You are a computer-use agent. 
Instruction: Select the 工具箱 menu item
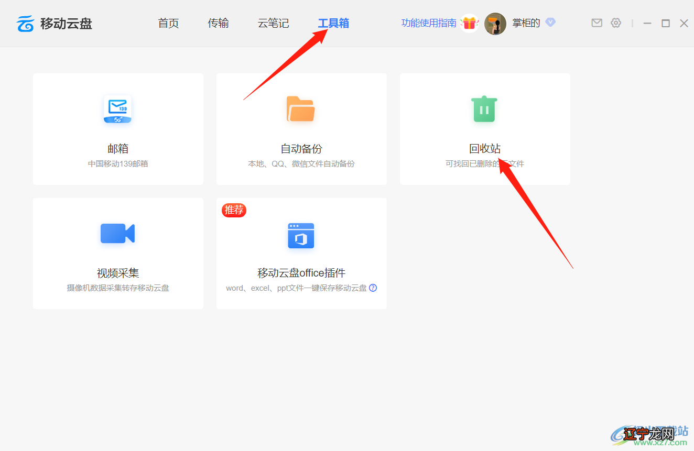coord(333,23)
